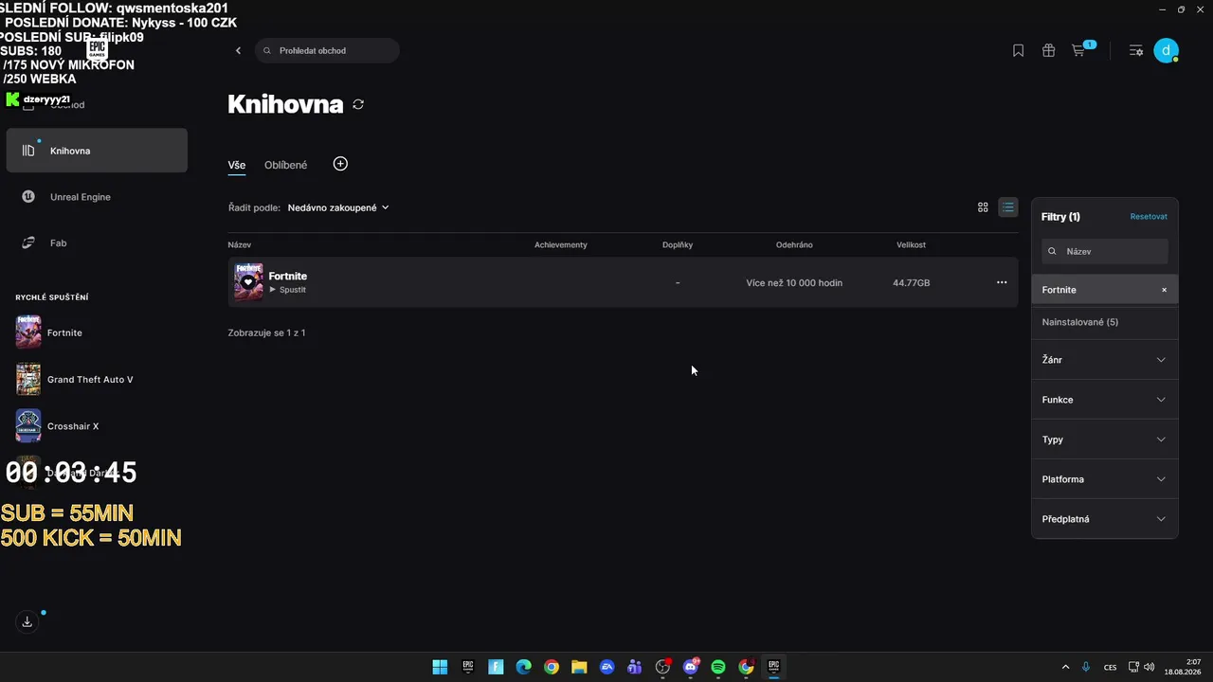Click the Odehráno column header
Screen dimensions: 1213x682
794,245
